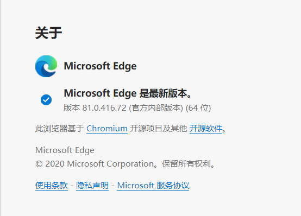
Task: Click the (官方内部版本) label
Action: click(x=156, y=108)
